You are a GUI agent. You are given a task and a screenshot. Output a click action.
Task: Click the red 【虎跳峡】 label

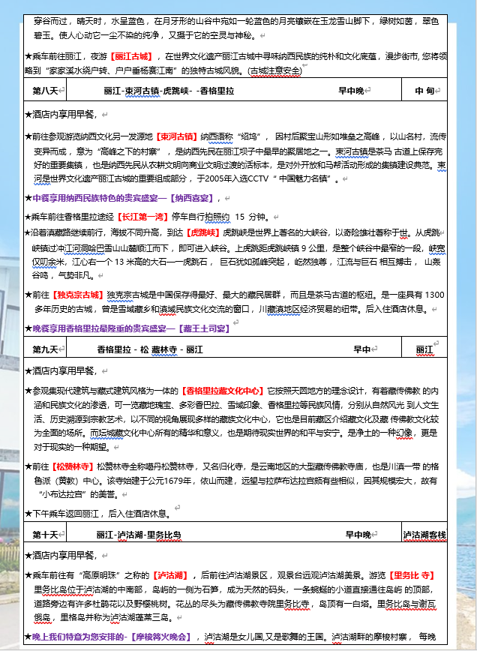click(202, 232)
